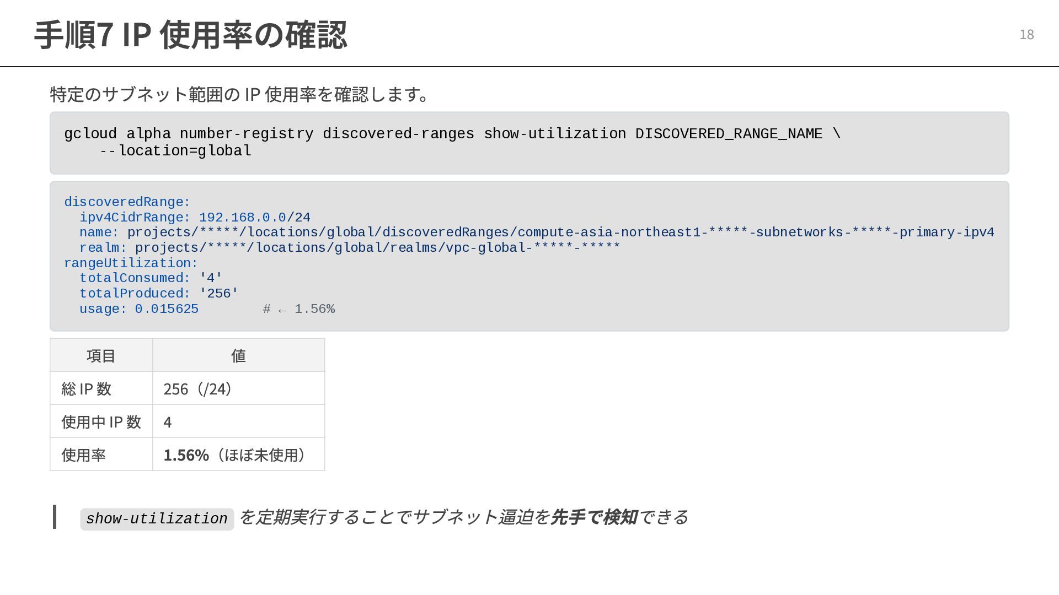The width and height of the screenshot is (1059, 595).
Task: Click the gcloud alpha number-registry command line
Action: [x=452, y=134]
